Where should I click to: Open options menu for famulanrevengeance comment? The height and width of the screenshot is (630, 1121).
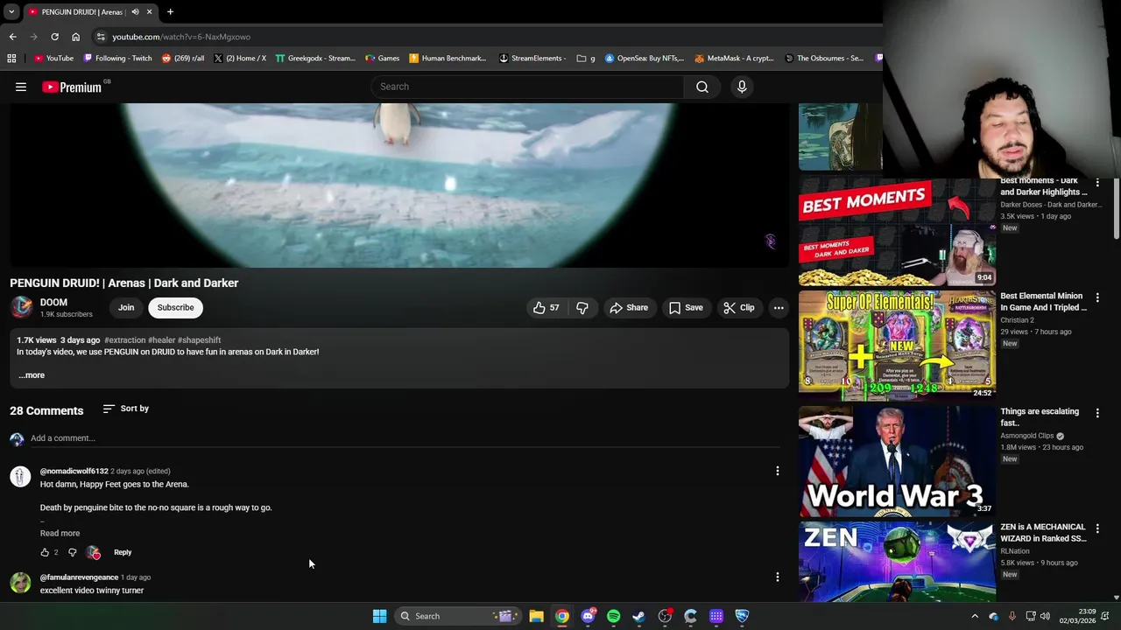777,577
